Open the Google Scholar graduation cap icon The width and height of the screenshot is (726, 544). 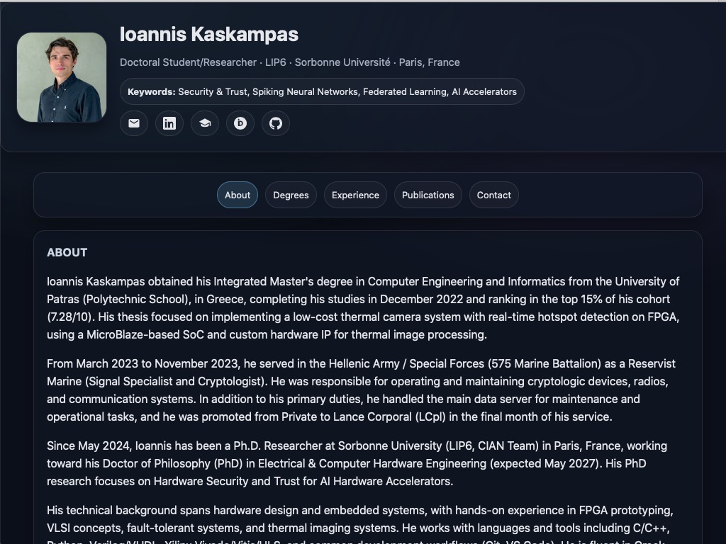205,123
